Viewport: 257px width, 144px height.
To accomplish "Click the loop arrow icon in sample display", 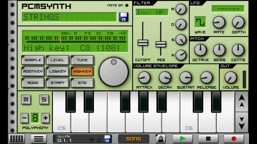I will (x=123, y=33).
